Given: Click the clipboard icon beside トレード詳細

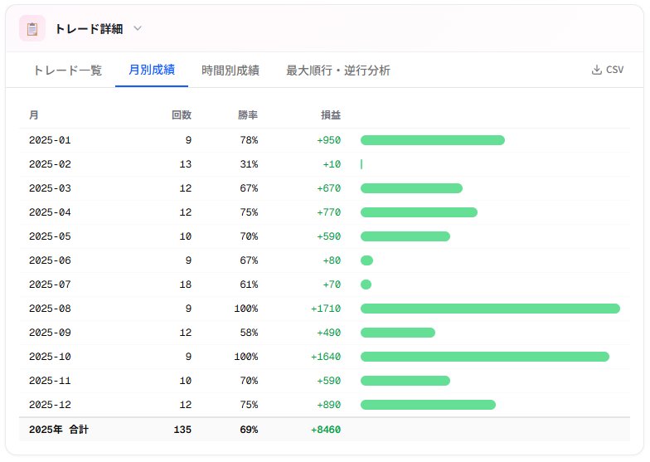Looking at the screenshot, I should click(32, 28).
